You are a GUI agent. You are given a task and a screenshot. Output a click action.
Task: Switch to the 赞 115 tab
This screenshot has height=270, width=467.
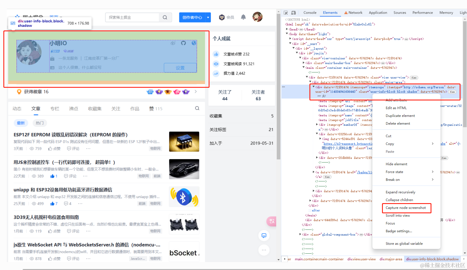tap(156, 109)
